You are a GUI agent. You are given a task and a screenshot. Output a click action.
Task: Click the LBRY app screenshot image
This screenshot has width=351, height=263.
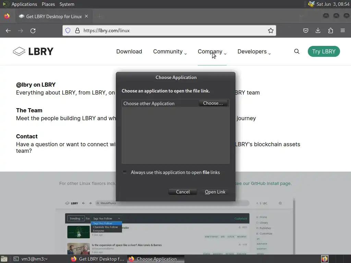[x=175, y=226]
